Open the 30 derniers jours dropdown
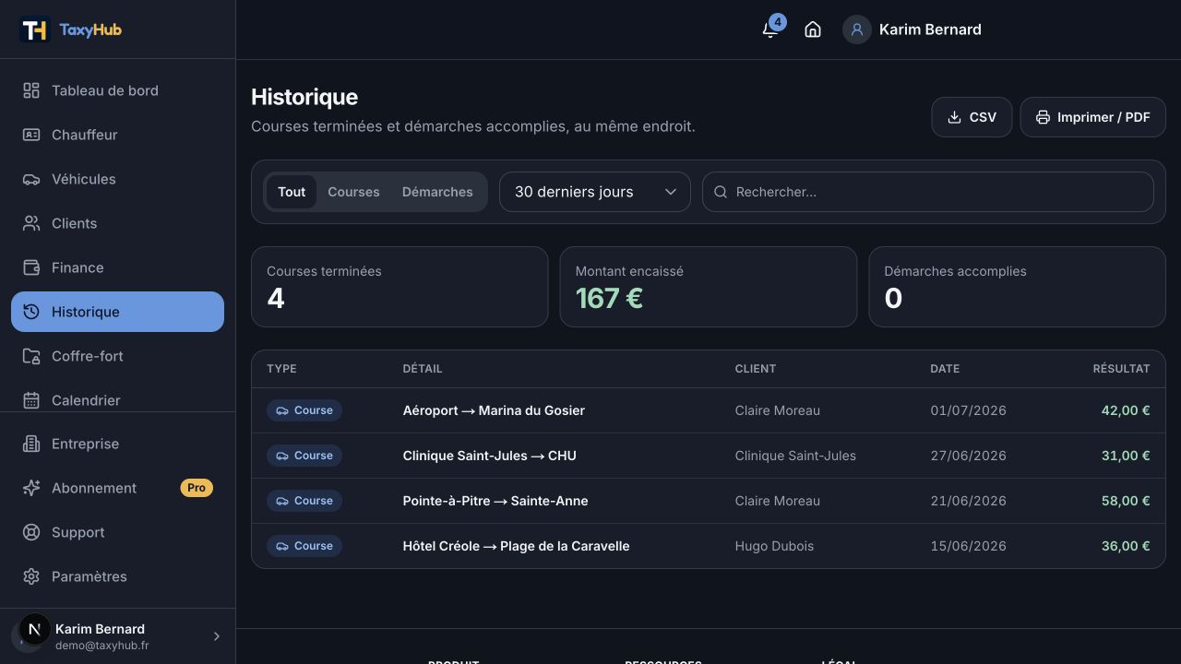The image size is (1181, 664). click(x=595, y=192)
